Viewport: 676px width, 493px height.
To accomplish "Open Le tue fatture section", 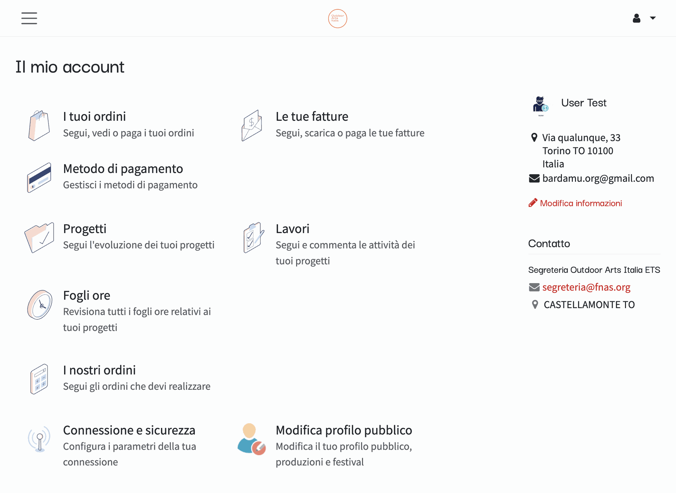I will point(312,117).
